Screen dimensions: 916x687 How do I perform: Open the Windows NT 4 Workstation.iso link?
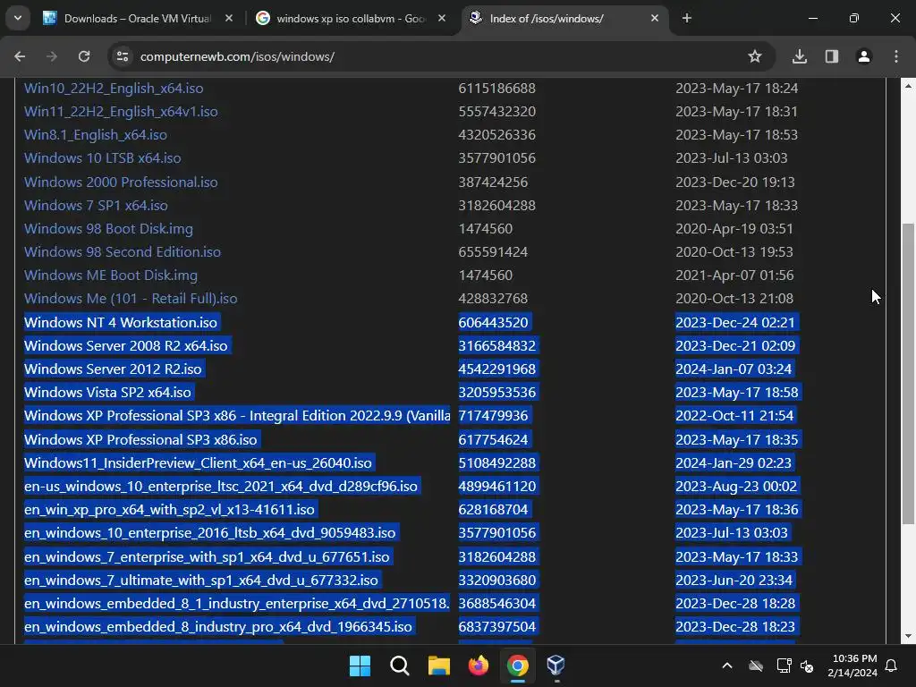pos(121,322)
